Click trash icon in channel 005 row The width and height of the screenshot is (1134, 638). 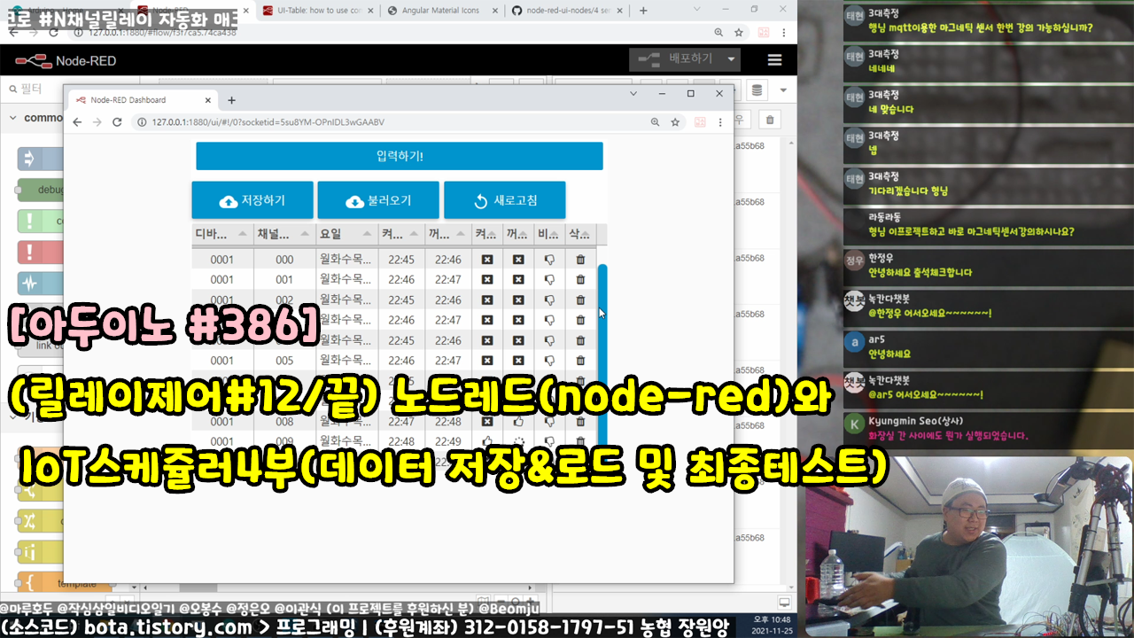tap(580, 361)
